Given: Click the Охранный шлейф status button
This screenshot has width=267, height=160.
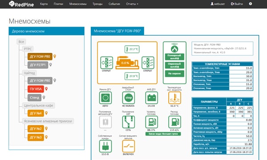Looking at the screenshot, I should (x=174, y=65).
